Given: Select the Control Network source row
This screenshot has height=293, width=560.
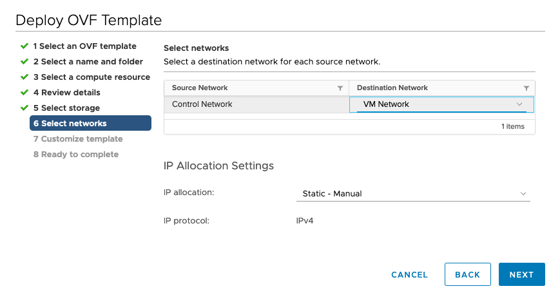Looking at the screenshot, I should 256,104.
